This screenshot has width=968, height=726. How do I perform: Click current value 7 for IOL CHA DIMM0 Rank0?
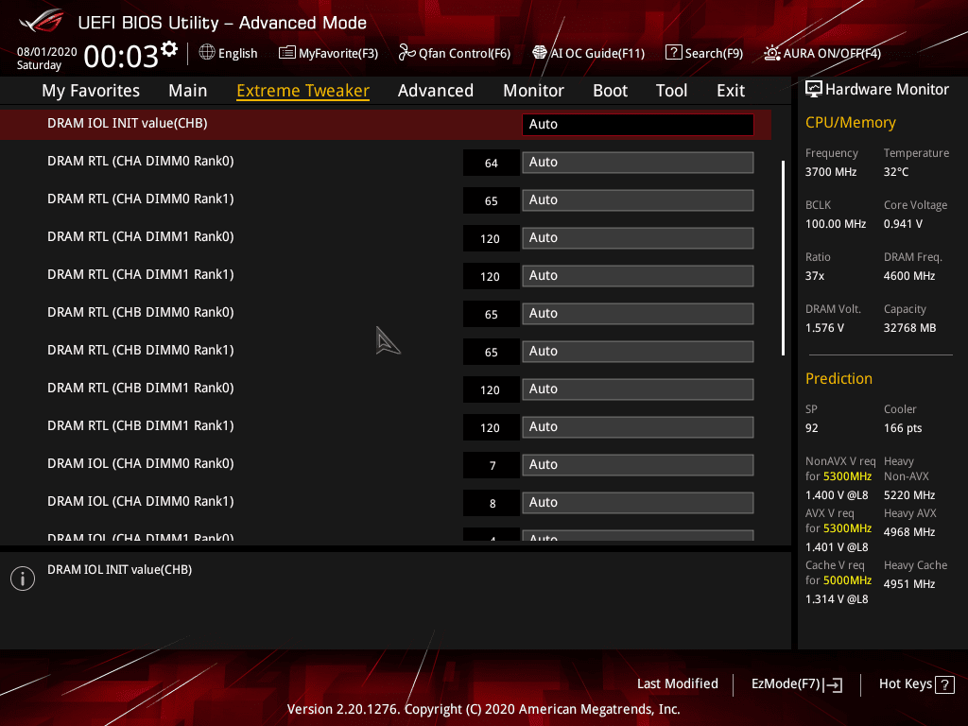[x=492, y=465]
